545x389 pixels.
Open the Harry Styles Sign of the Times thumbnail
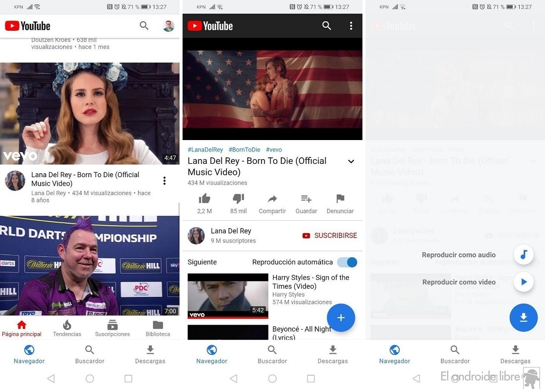click(x=228, y=296)
